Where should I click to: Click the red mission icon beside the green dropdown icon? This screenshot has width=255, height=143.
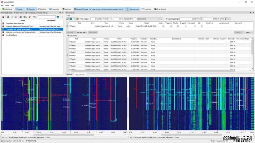pos(20,17)
